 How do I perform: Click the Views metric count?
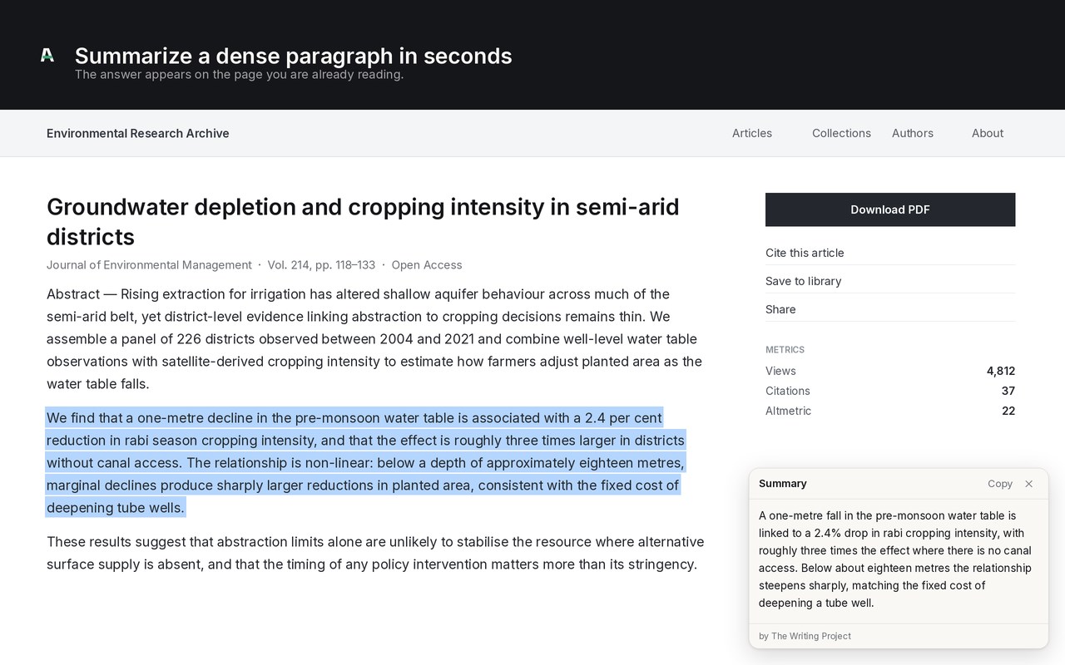pyautogui.click(x=1001, y=371)
